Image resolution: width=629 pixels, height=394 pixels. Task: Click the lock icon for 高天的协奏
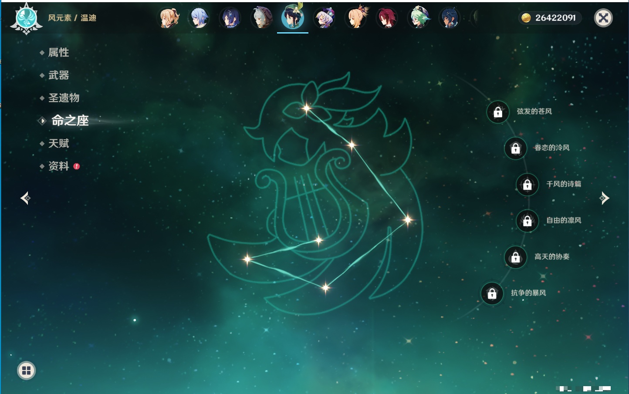516,257
